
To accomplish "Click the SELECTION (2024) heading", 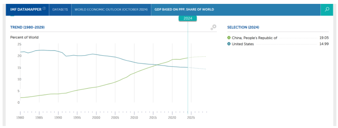I will (x=243, y=27).
